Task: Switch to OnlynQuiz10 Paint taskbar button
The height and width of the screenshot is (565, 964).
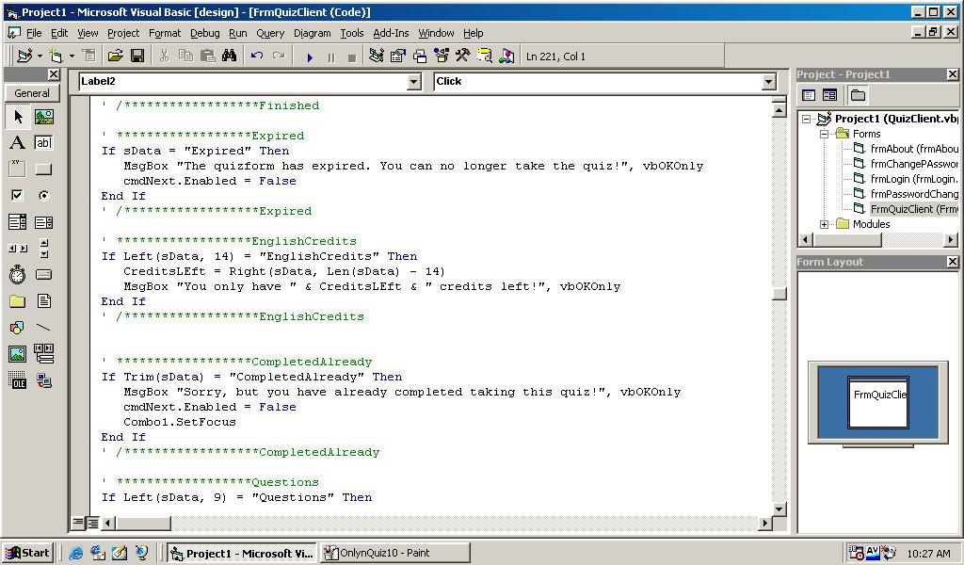Action: tap(394, 553)
